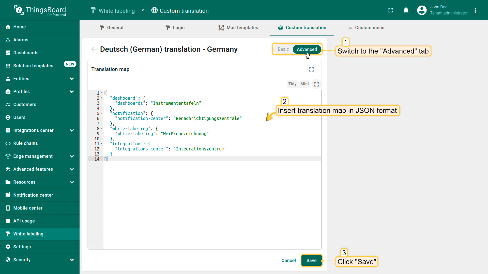Click the notifications bell icon
Screen dimensions: 488x274
click(406, 10)
